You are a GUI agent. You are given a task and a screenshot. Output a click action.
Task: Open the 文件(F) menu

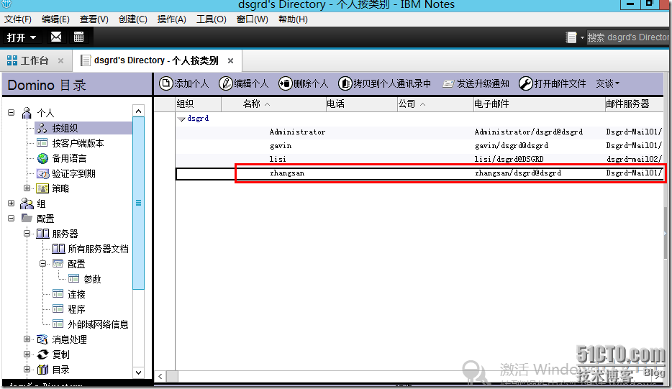[17, 19]
